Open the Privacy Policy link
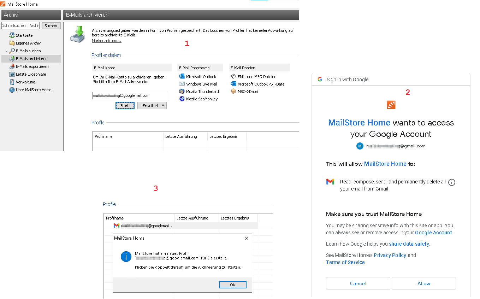Screen dimensions: 480x299 (x=390, y=255)
